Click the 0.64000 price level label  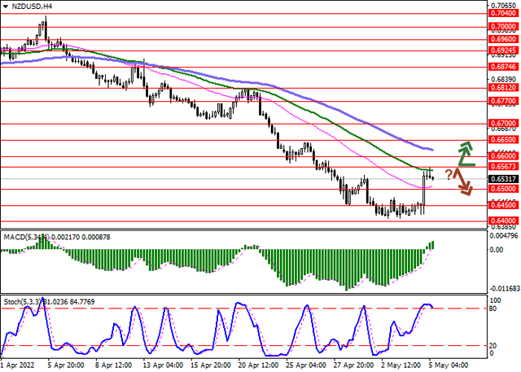[504, 221]
